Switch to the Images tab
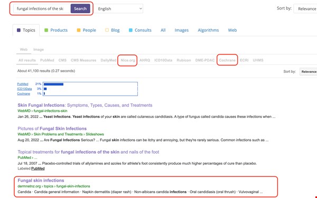The image size is (317, 198). pyautogui.click(x=182, y=30)
